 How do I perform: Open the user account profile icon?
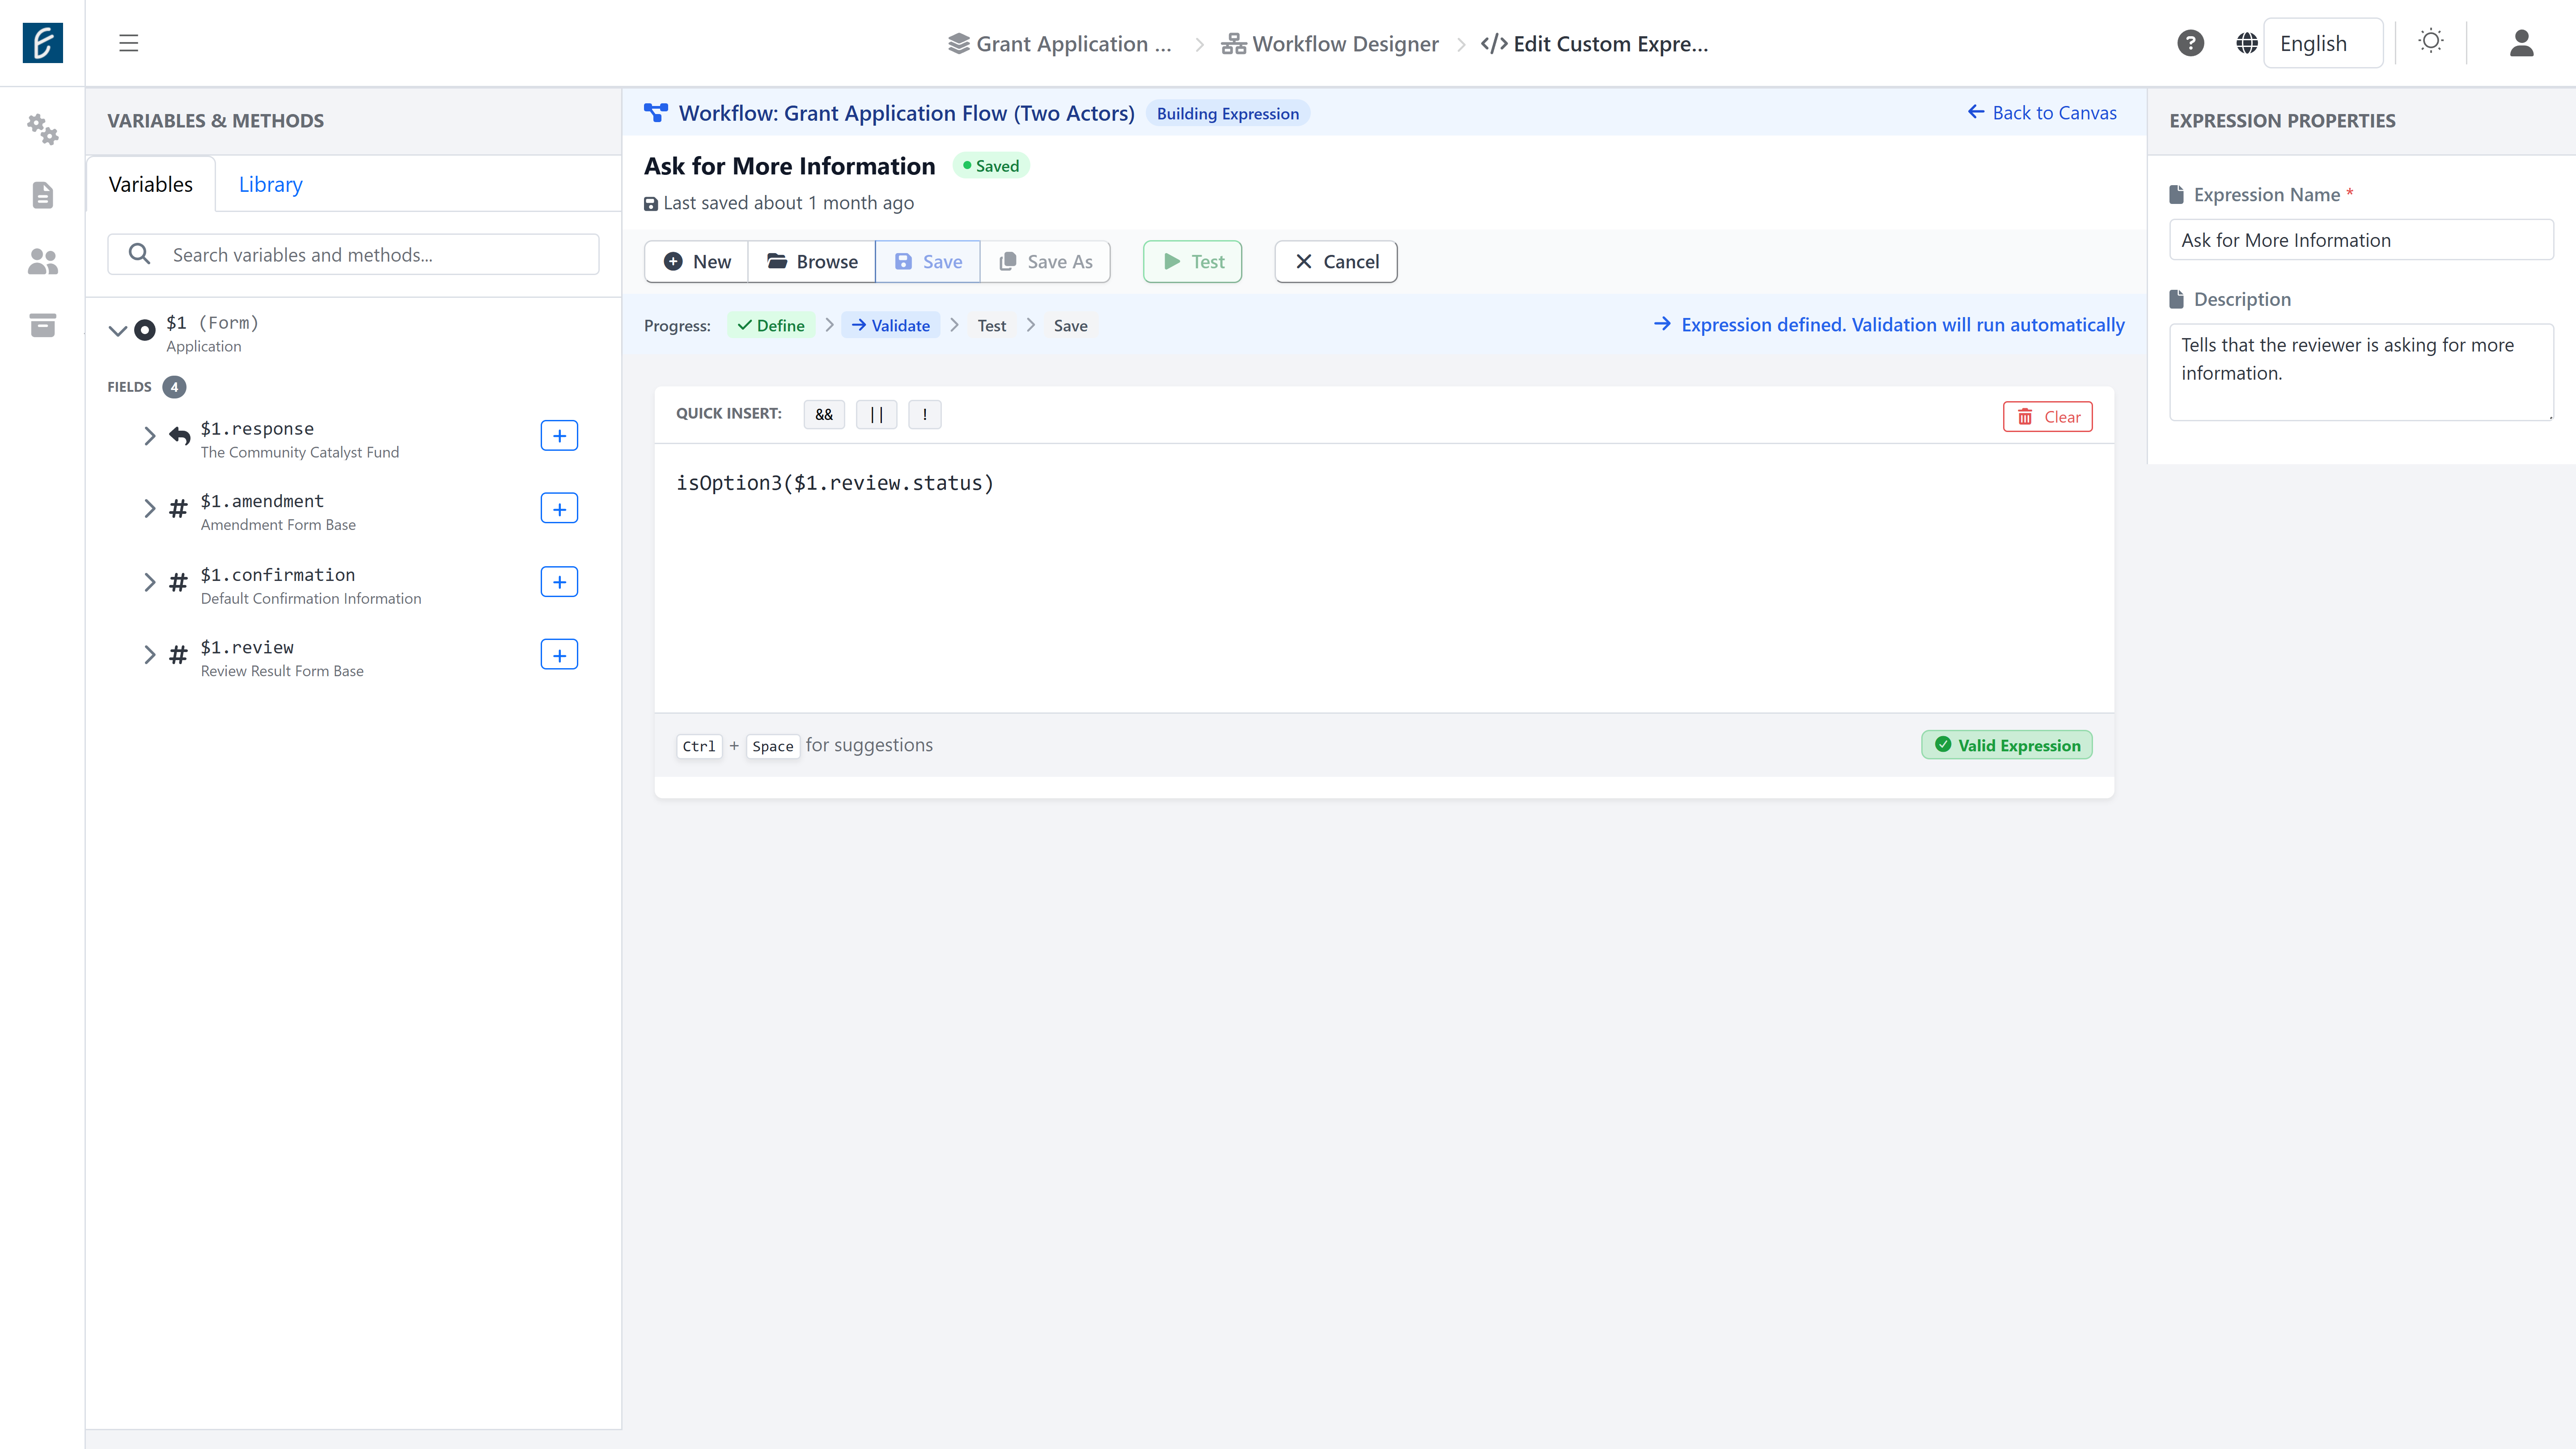tap(2521, 43)
